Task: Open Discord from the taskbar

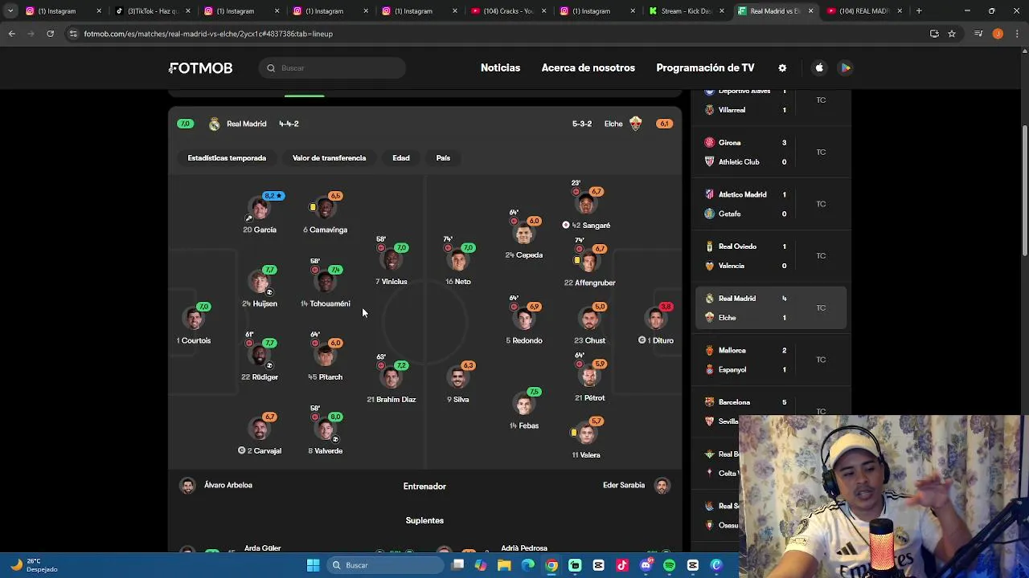Action: [x=646, y=565]
